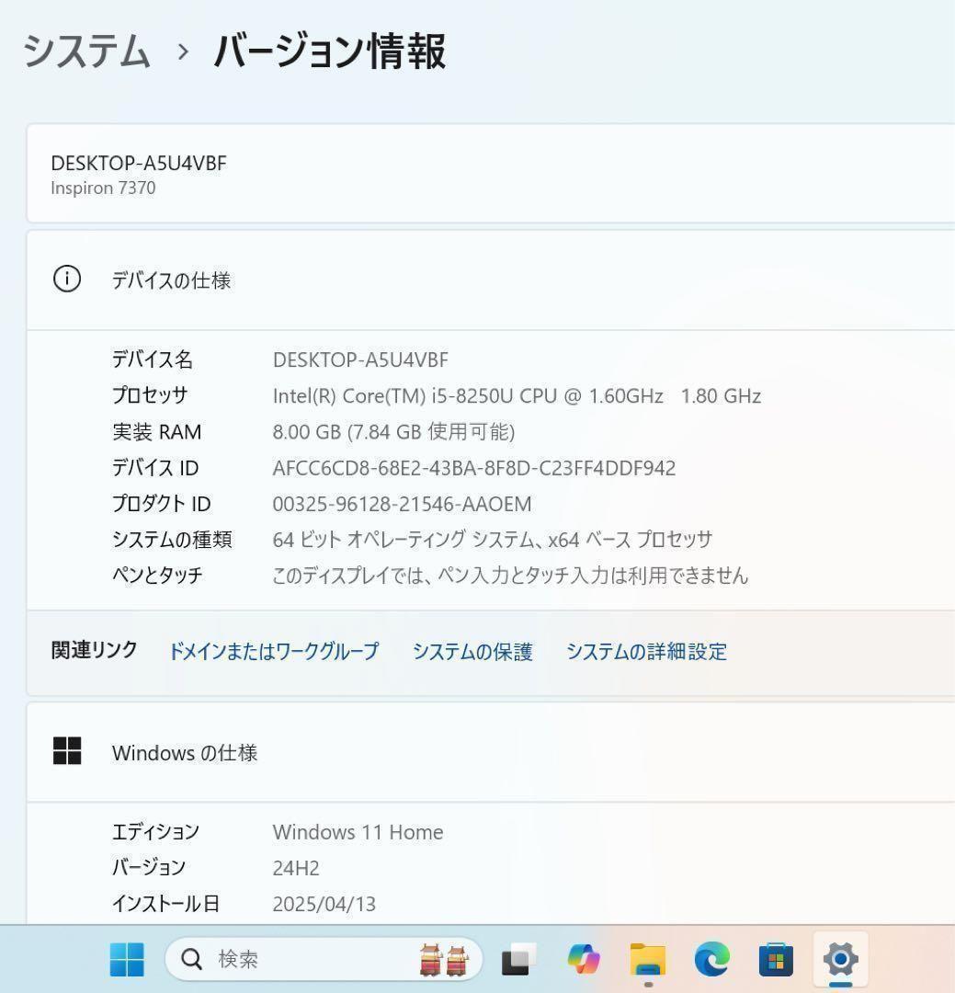This screenshot has width=955, height=993.
Task: Click the info icon beside デバイスの仕様
Action: [66, 279]
